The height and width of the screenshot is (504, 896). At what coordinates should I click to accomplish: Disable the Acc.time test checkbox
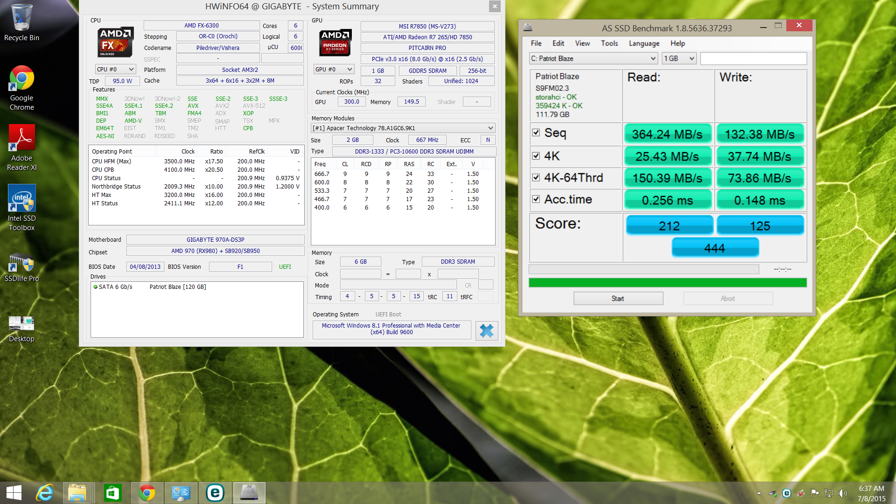pyautogui.click(x=536, y=199)
